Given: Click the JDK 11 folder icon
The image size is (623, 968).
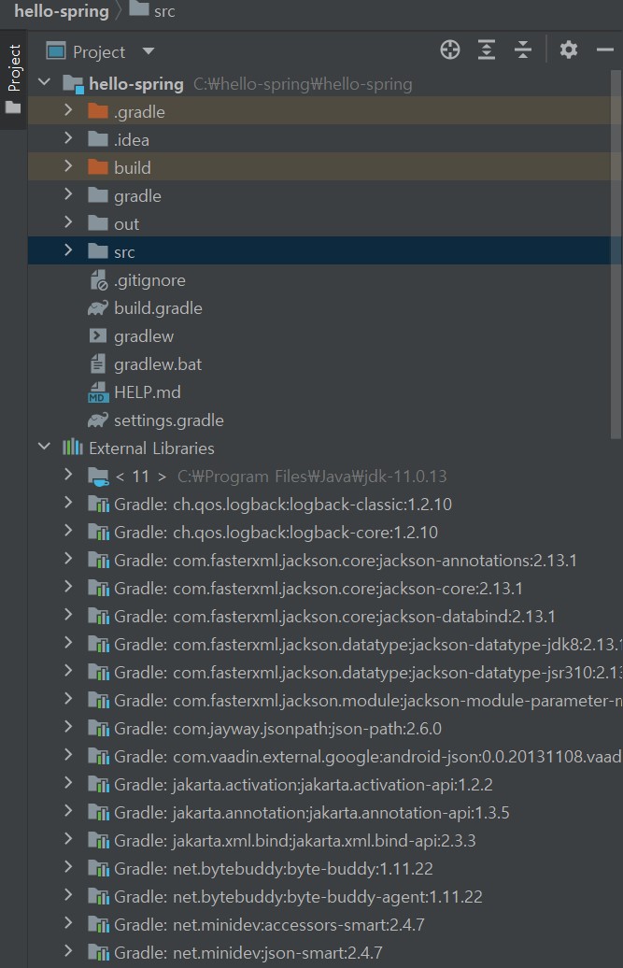Looking at the screenshot, I should pos(98,476).
